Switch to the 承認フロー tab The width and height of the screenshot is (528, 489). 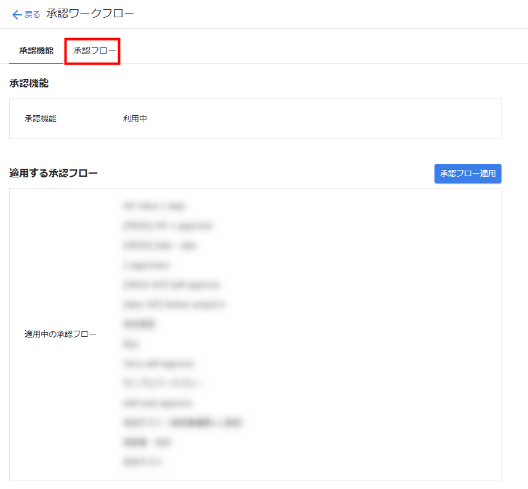[x=94, y=51]
